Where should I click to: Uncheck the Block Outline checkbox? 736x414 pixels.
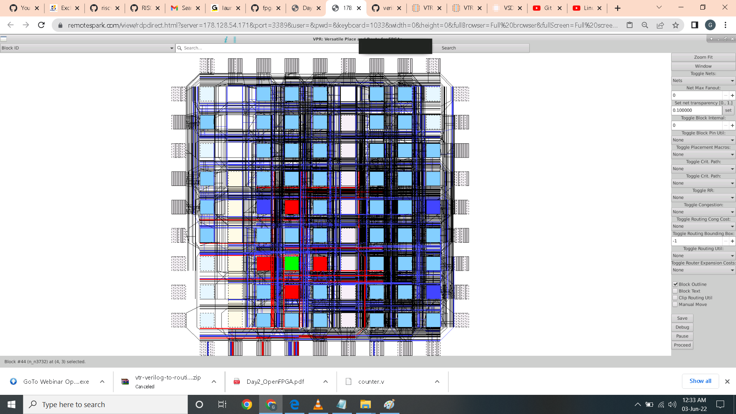[675, 284]
